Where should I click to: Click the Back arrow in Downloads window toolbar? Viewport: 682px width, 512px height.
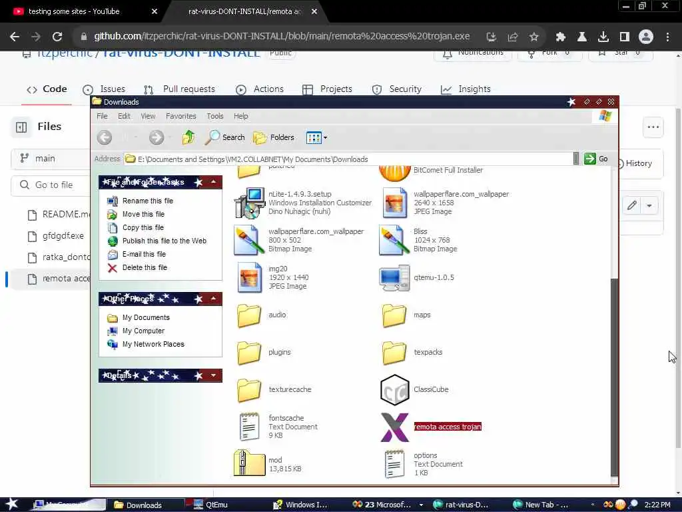[105, 137]
